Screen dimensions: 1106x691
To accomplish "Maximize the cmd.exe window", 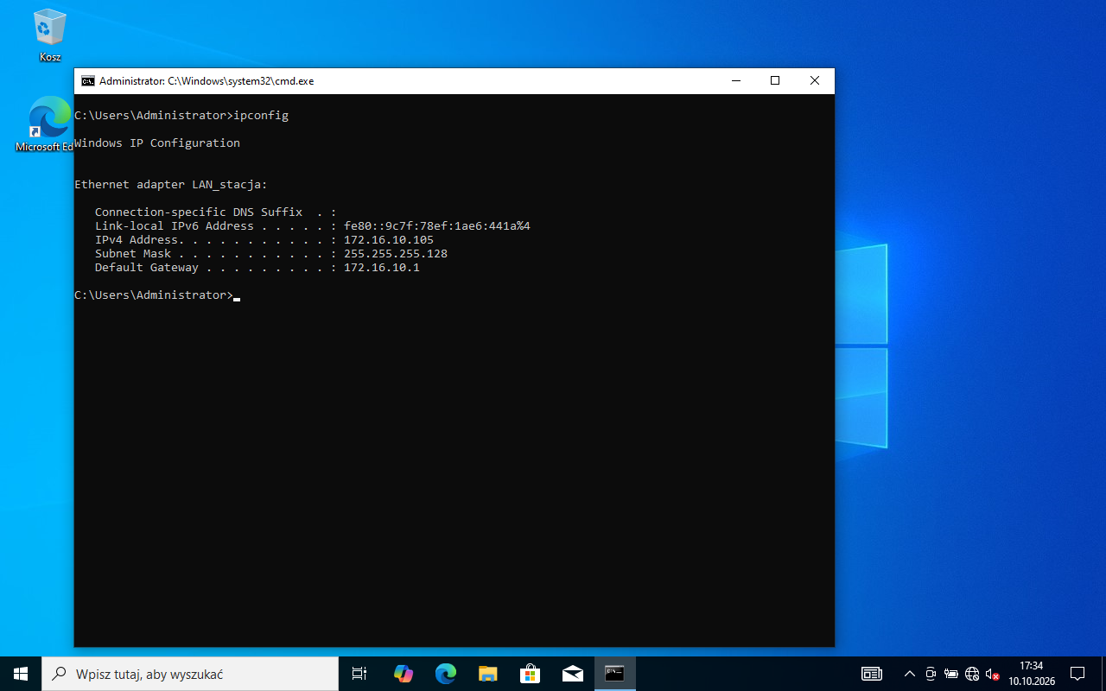I will click(x=775, y=81).
